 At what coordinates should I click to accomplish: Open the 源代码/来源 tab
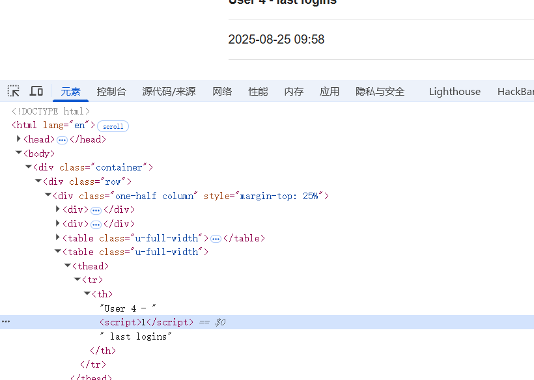169,92
